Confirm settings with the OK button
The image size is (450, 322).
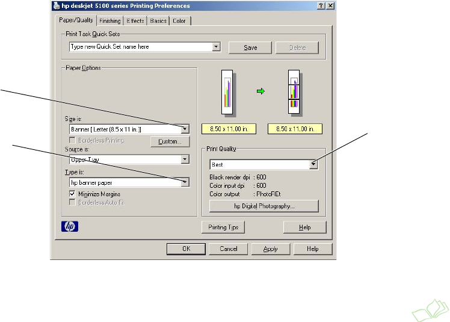point(186,249)
